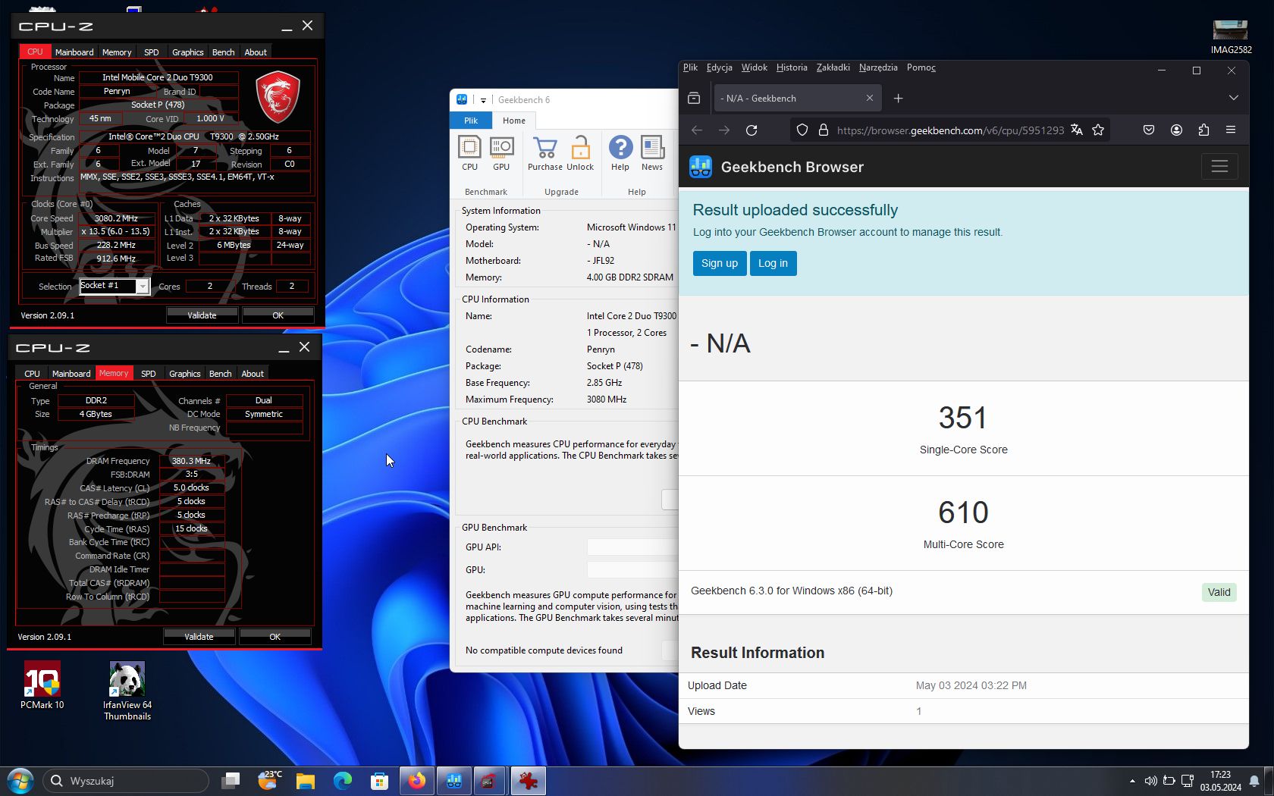This screenshot has height=796, width=1274.
Task: Open the Edycja menu in Firefox
Action: 719,67
